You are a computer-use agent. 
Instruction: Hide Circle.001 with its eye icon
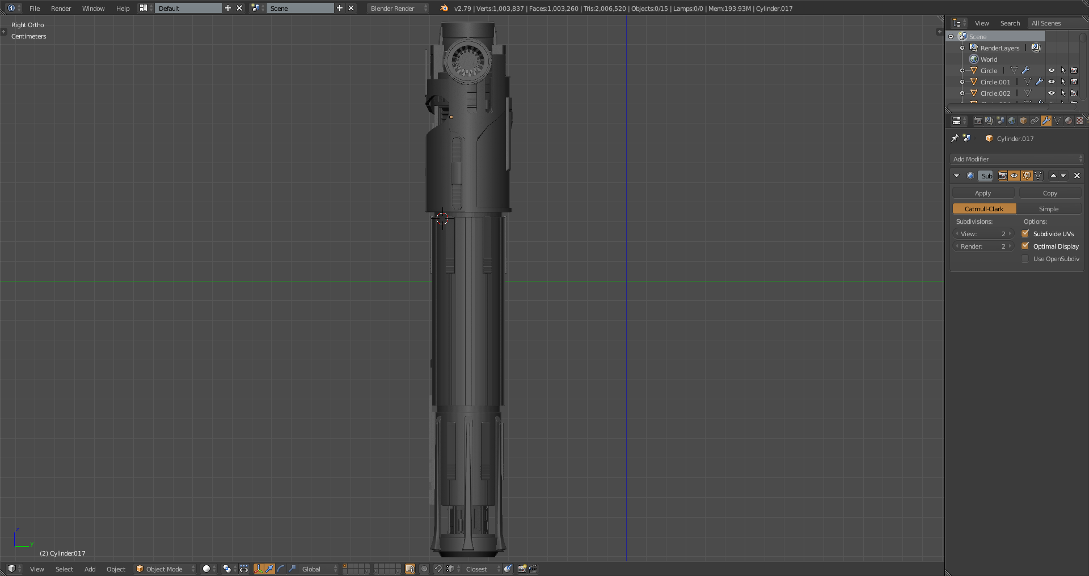coord(1052,82)
